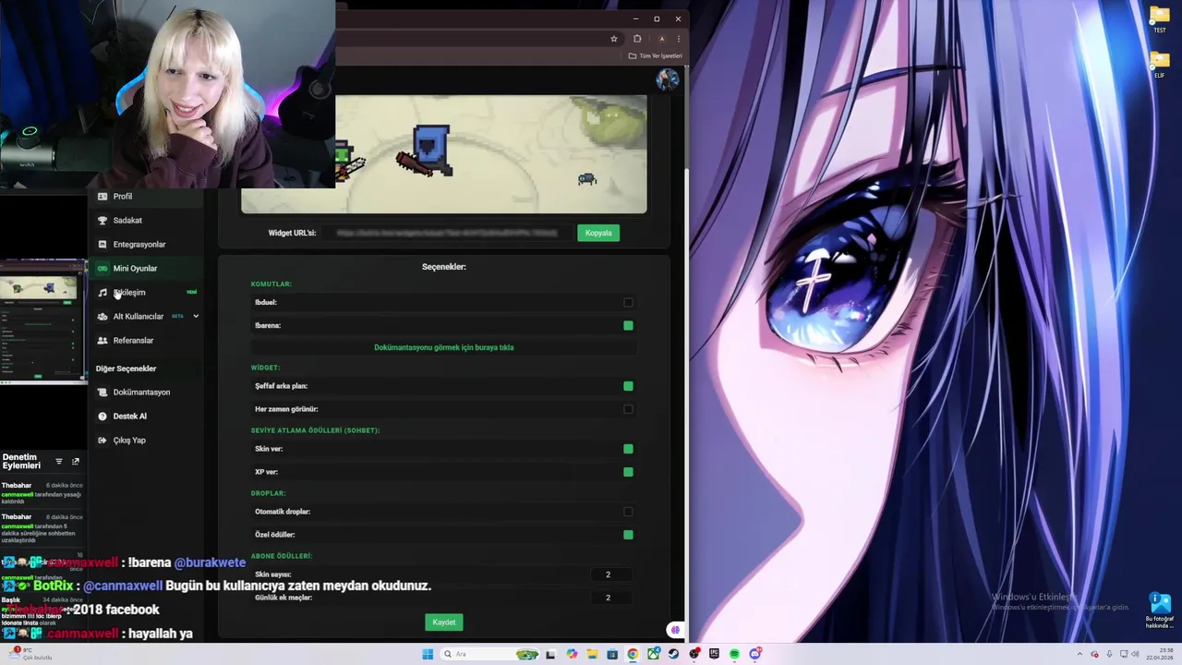Viewport: 1182px width, 665px height.
Task: Click the user avatar in page header
Action: (667, 79)
